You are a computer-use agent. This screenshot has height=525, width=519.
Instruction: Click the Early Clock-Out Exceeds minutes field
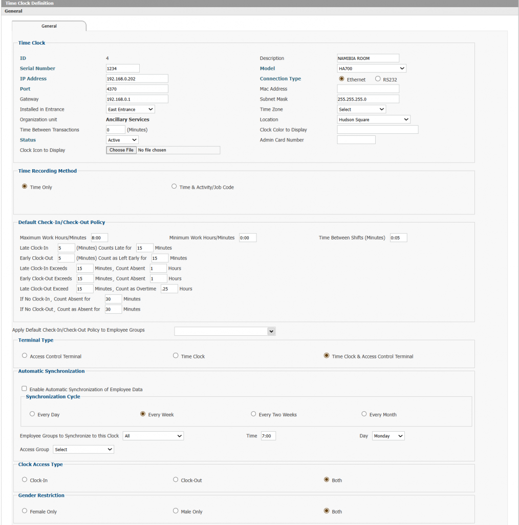[x=85, y=278]
